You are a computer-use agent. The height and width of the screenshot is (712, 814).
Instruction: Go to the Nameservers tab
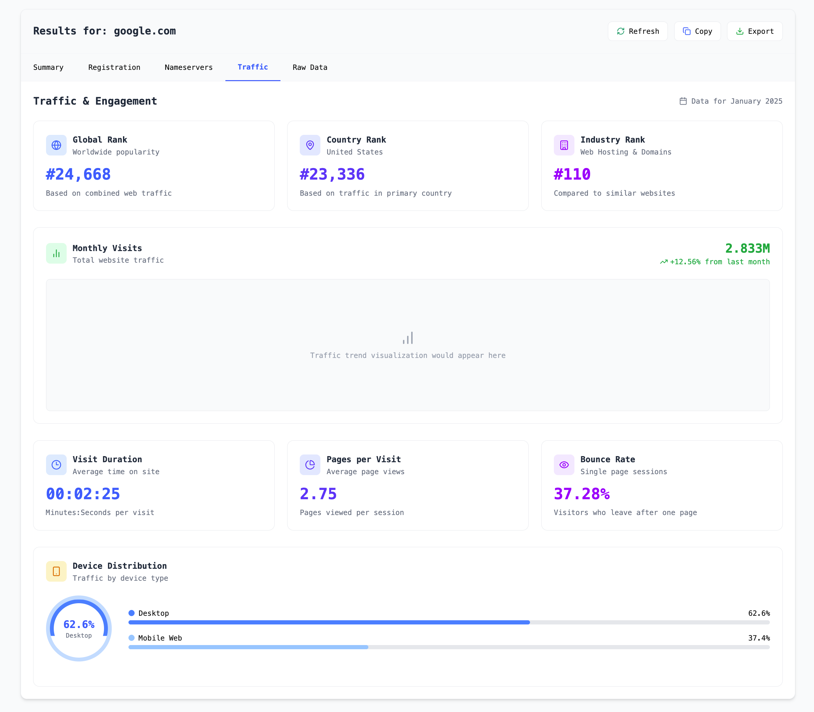coord(188,67)
